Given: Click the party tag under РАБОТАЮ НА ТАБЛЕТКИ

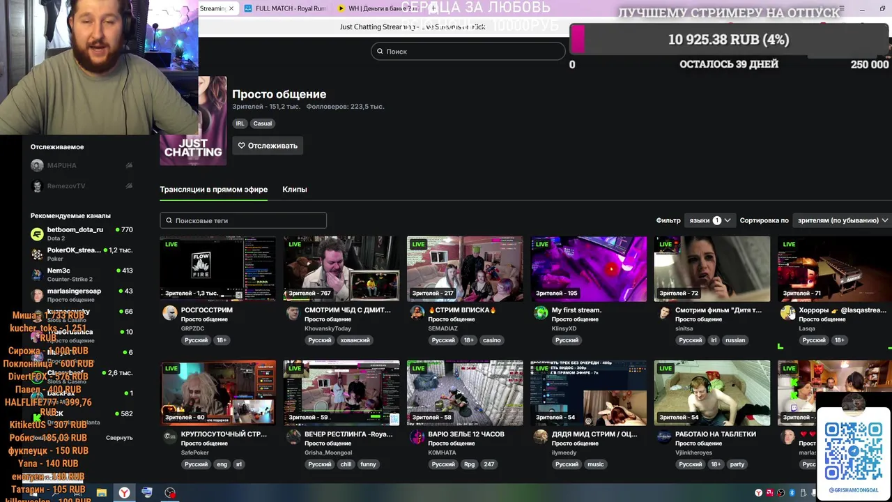Looking at the screenshot, I should coord(737,464).
